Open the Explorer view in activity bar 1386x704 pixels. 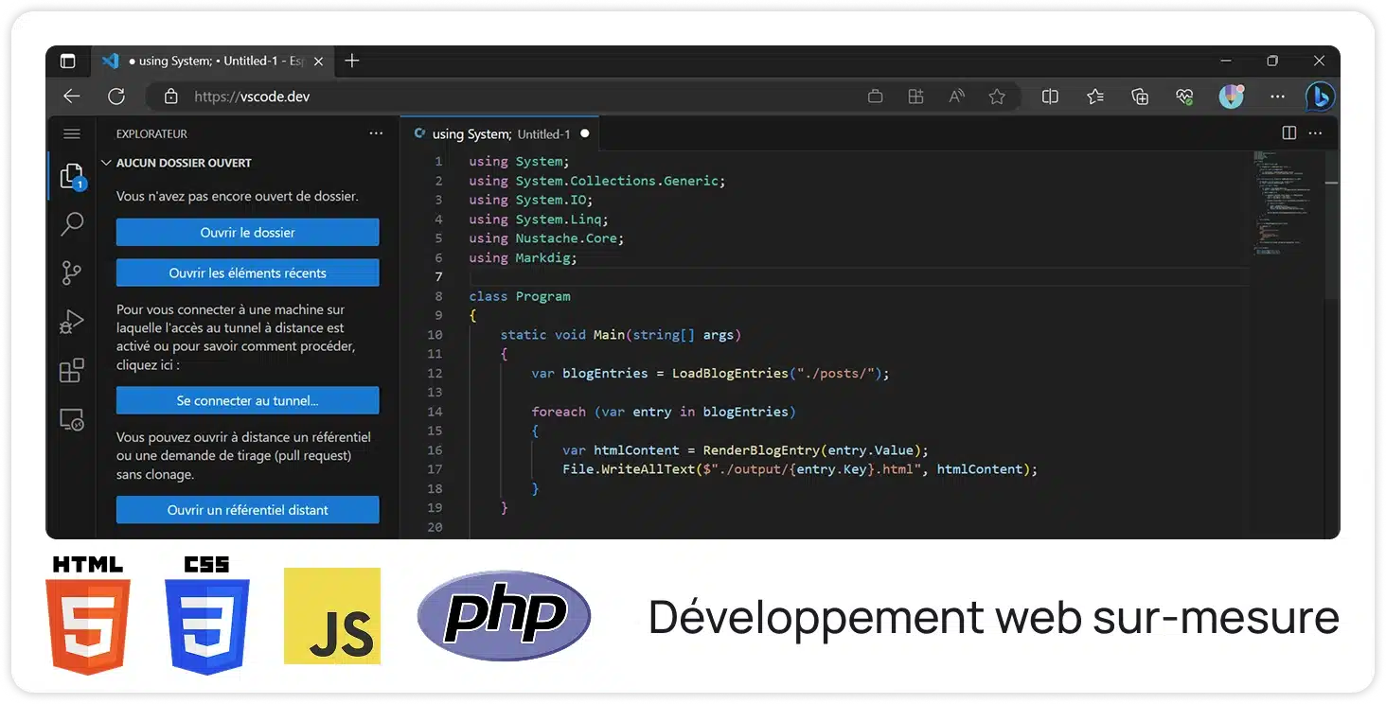pos(72,175)
